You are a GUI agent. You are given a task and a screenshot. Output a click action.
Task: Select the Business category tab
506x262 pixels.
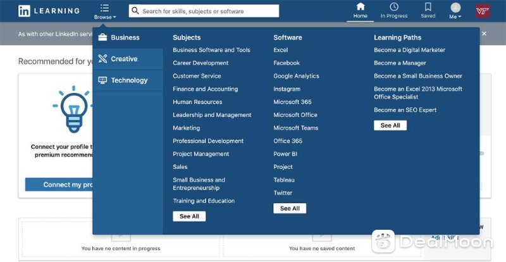click(128, 37)
